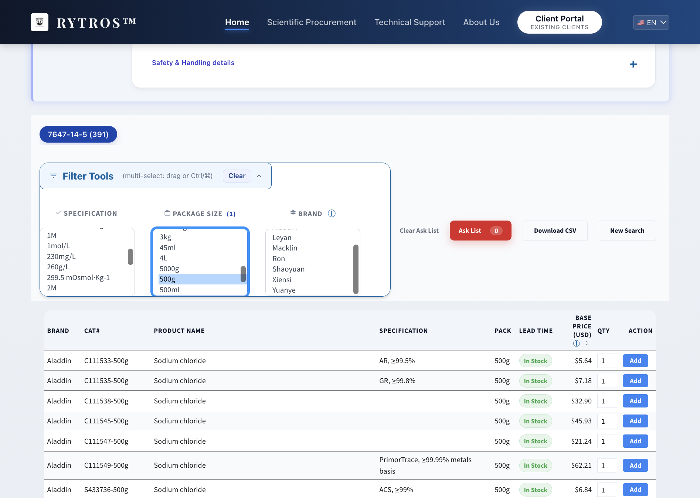Image resolution: width=700 pixels, height=498 pixels.
Task: Clear all filter selections
Action: [237, 176]
